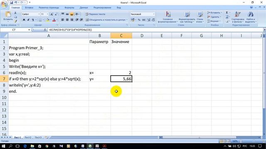Switch to the Лист2 sheet tab
This screenshot has width=266, height=149.
point(28,137)
